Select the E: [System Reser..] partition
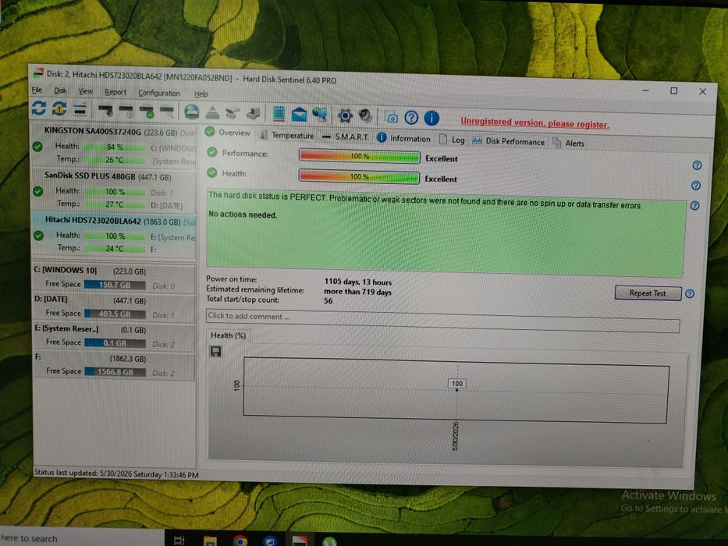728x546 pixels. click(114, 336)
